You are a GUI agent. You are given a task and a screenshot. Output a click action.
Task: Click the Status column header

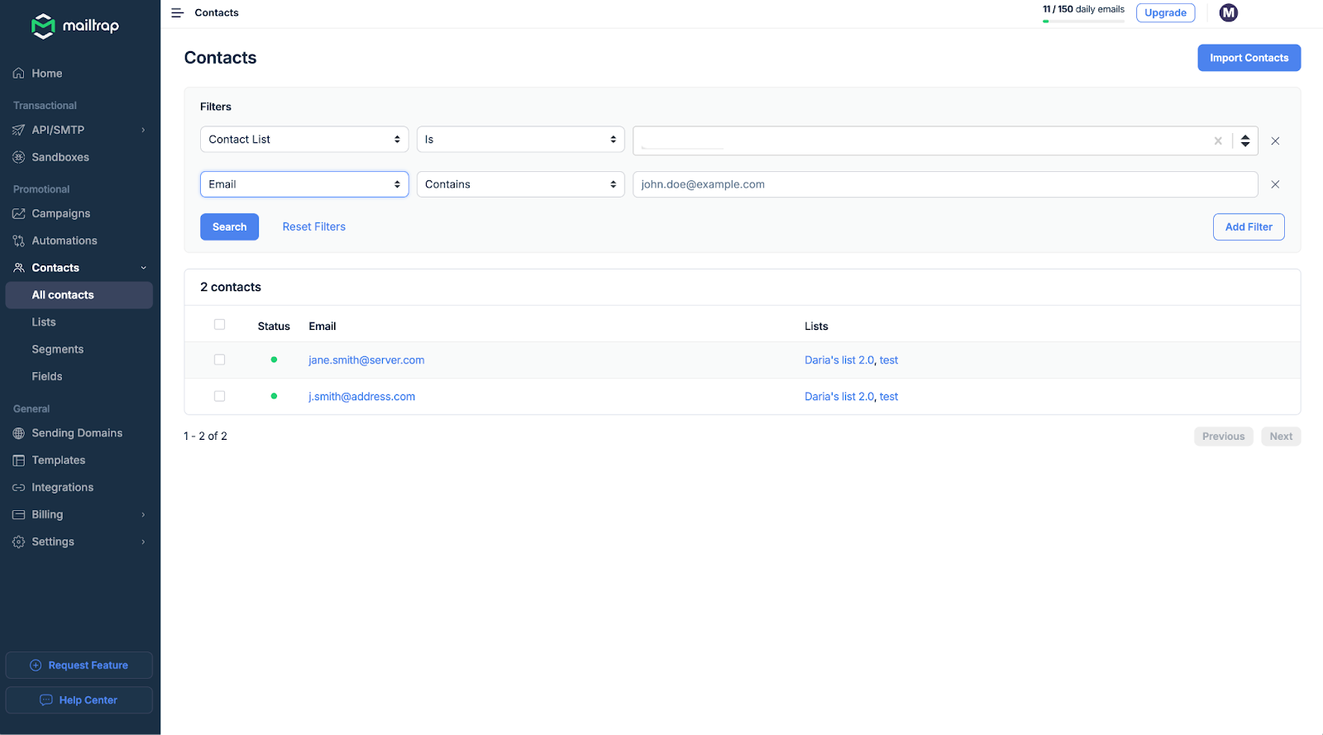pos(274,327)
